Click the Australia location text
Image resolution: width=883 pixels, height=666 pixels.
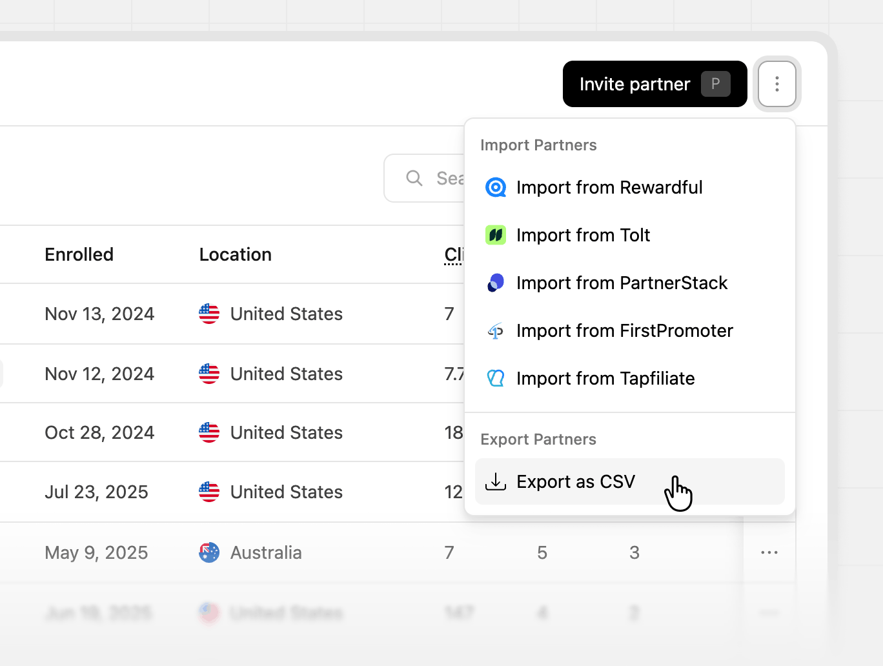point(266,552)
